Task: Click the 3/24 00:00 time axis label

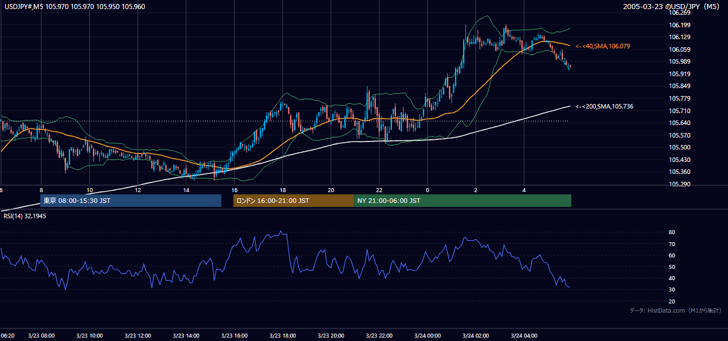Action: pyautogui.click(x=428, y=336)
